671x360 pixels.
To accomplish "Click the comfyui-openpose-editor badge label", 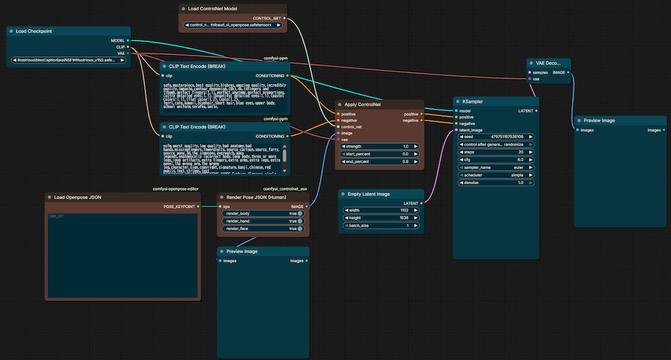I will (x=176, y=189).
